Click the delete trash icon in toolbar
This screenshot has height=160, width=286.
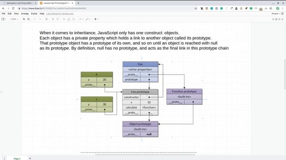(x=46, y=19)
